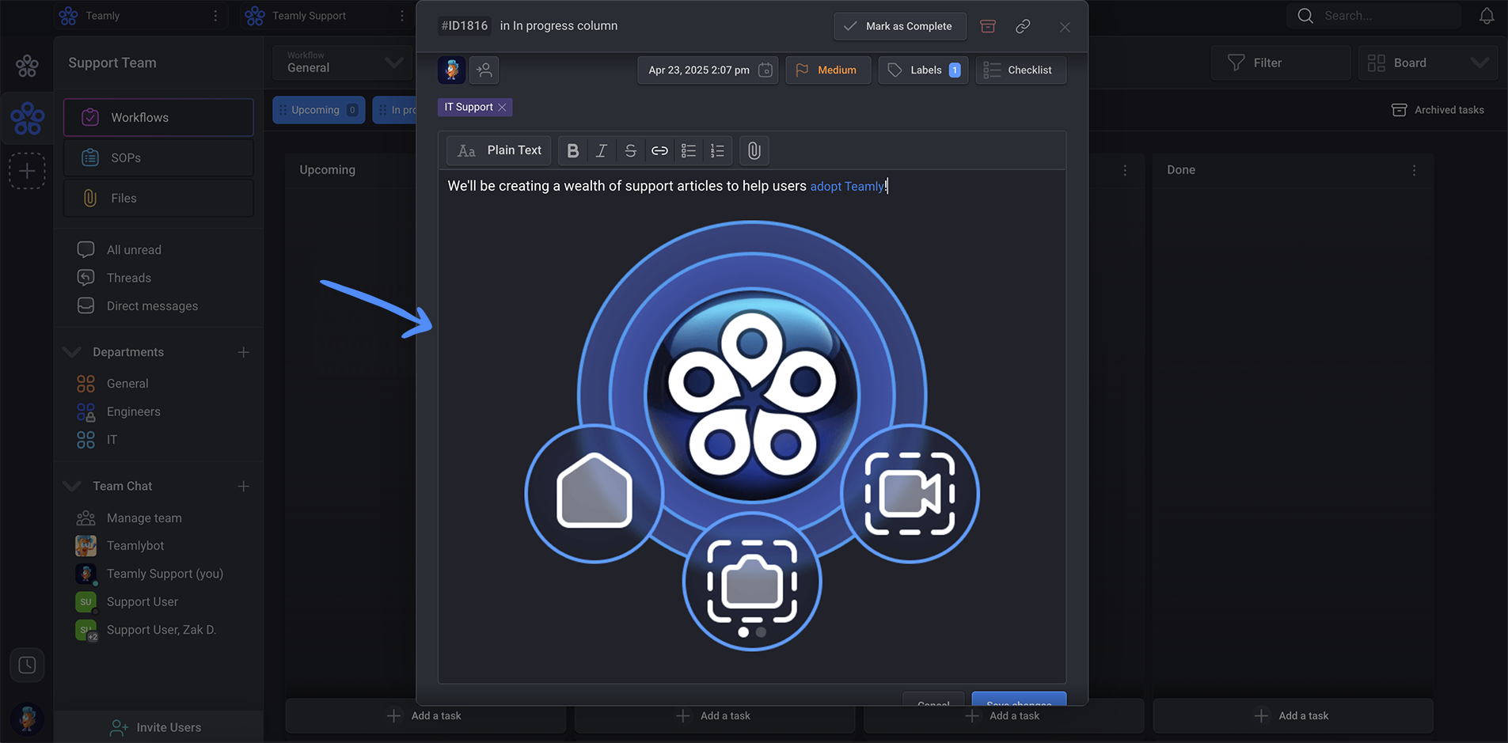
Task: Insert a bulleted list in the editor
Action: coord(689,150)
